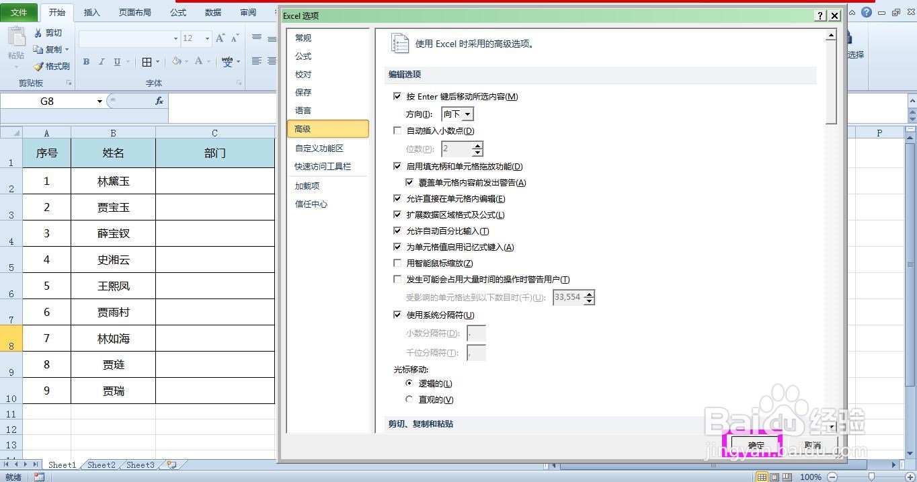Click the 位数 spinner up arrow
917x482 pixels.
tap(477, 146)
